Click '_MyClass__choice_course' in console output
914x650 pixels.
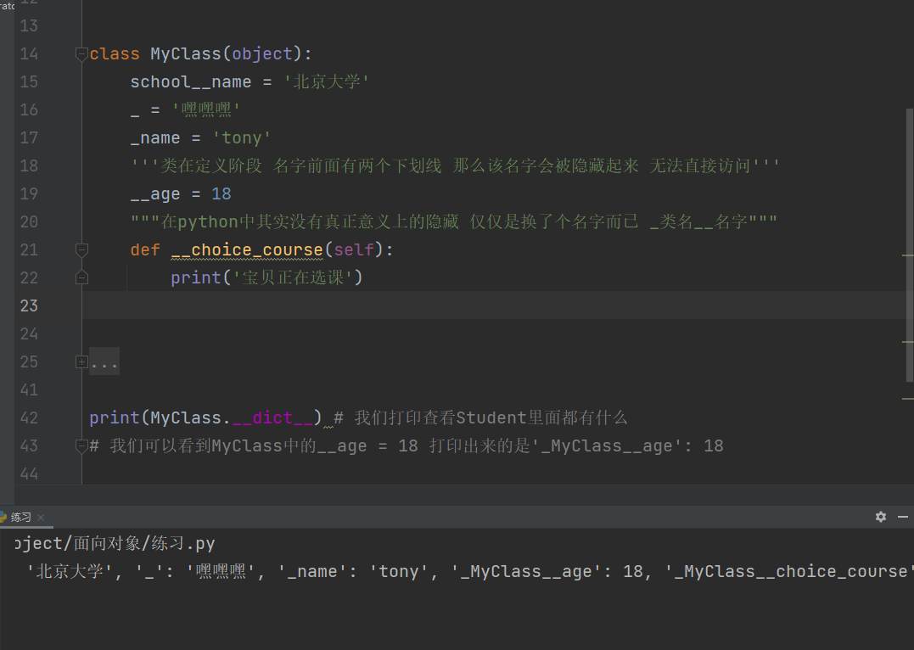tap(789, 571)
